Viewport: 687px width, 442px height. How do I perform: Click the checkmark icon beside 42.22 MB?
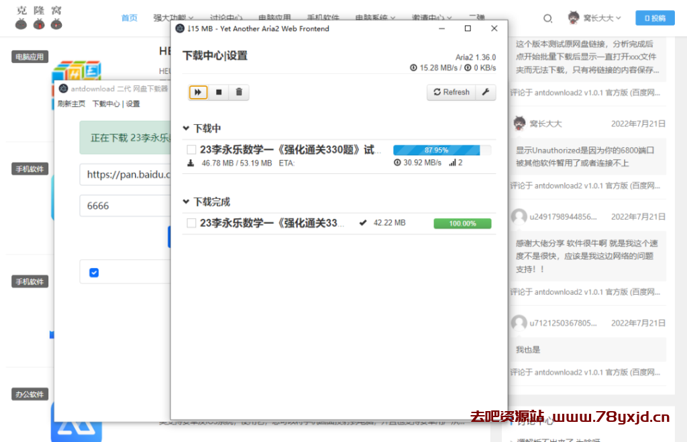(x=363, y=223)
